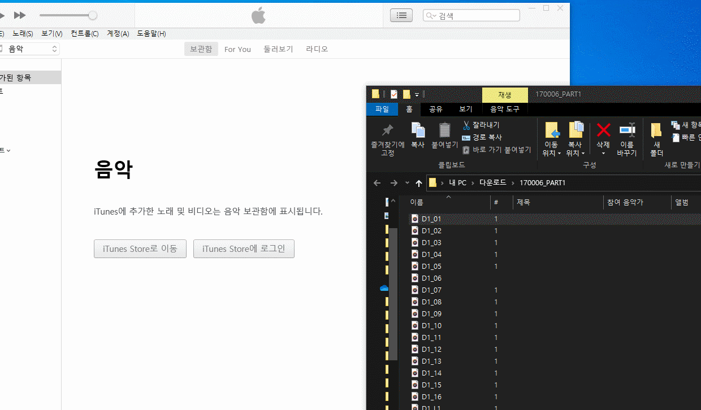The width and height of the screenshot is (701, 410).
Task: Open the recent locations dropdown arrow
Action: click(x=407, y=183)
